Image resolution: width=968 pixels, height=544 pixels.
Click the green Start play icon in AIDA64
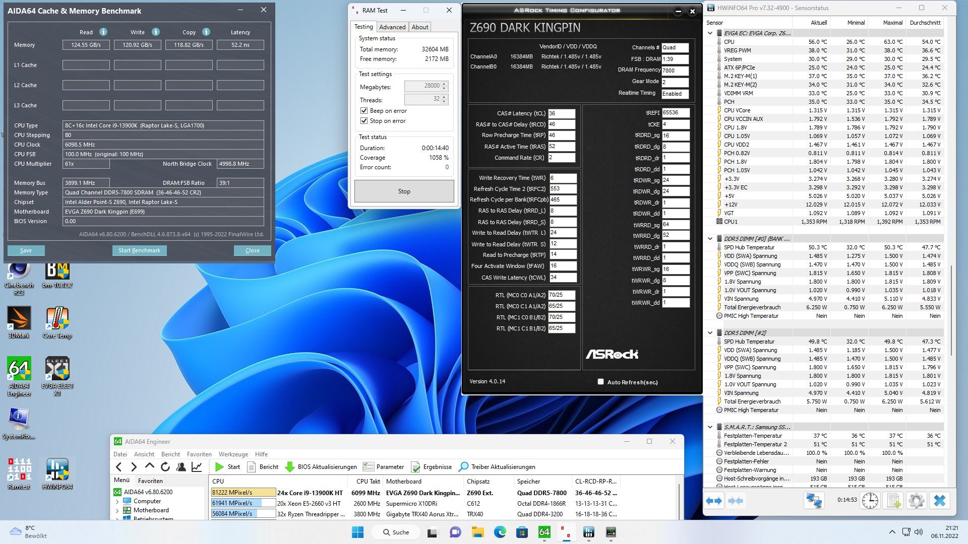(x=219, y=467)
